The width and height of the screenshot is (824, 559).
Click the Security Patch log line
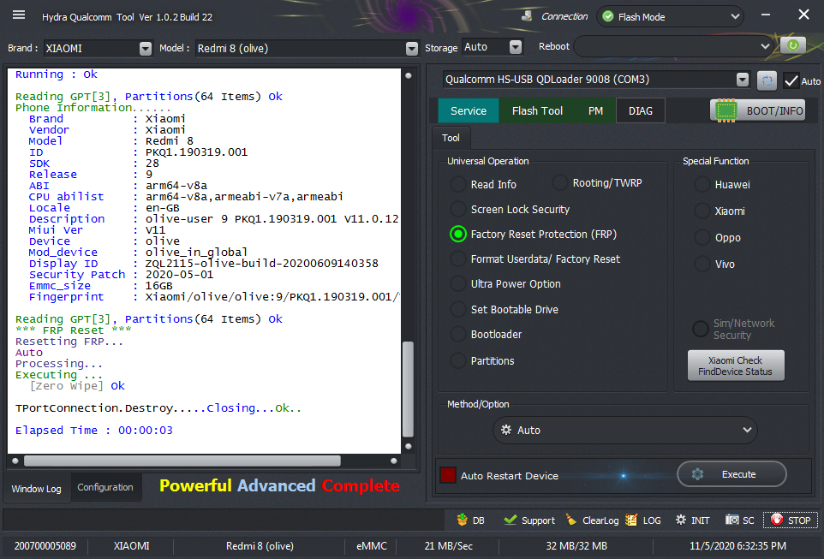click(122, 275)
